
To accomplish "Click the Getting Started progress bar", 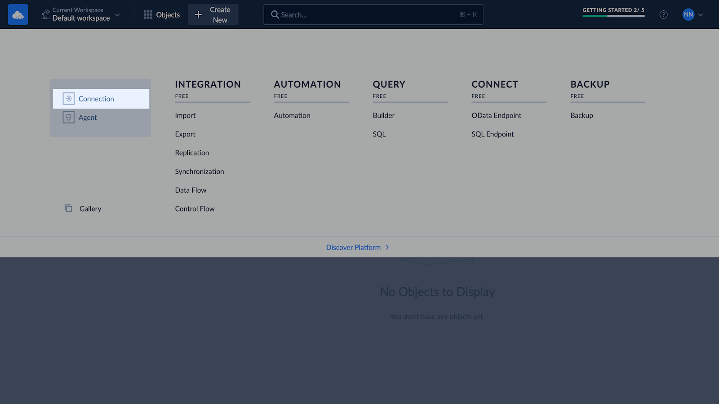I will 613,16.
